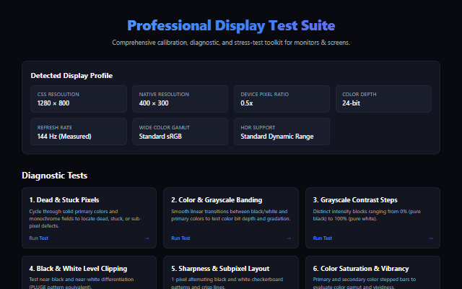Click Run Test under Color & Grayscale Banding
This screenshot has height=289, width=462.
[x=180, y=238]
